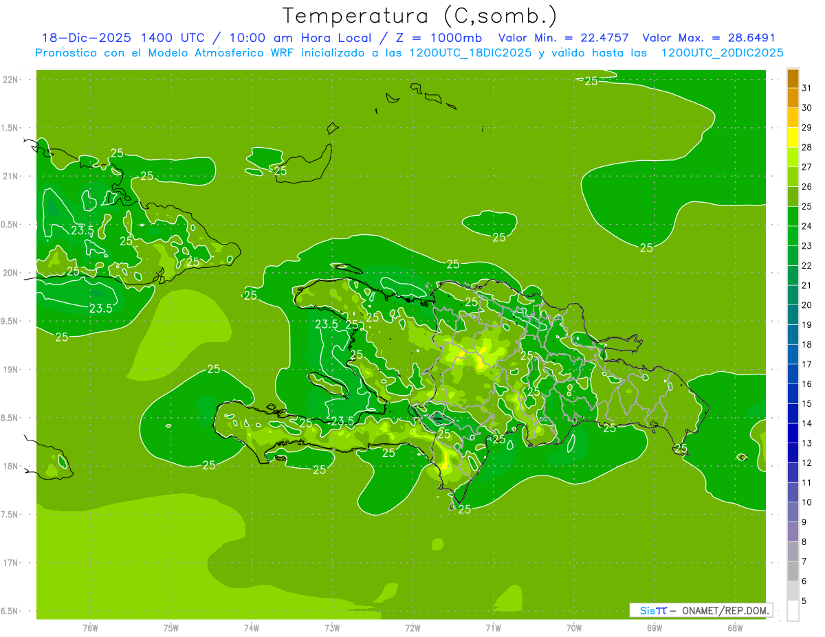This screenshot has width=825, height=637.
Task: Click the '20N' latitude axis label
Action: pos(10,273)
